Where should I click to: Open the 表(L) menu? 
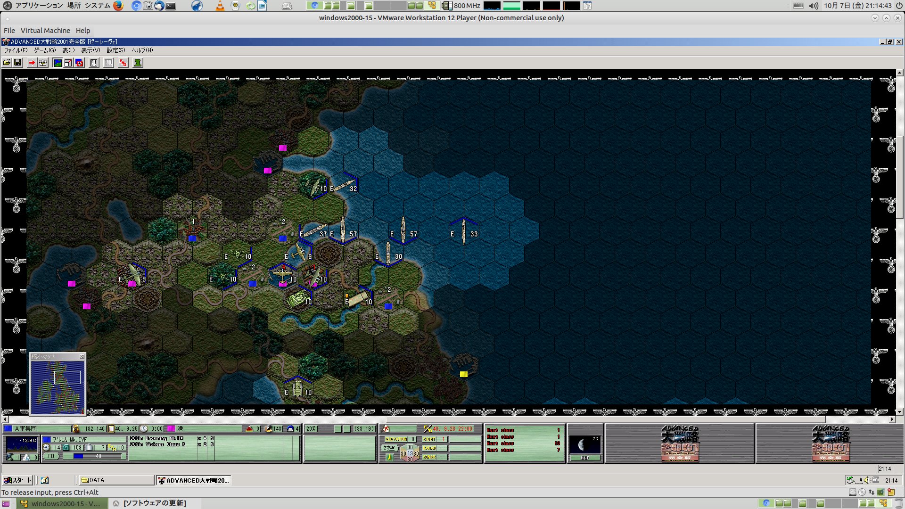point(68,50)
